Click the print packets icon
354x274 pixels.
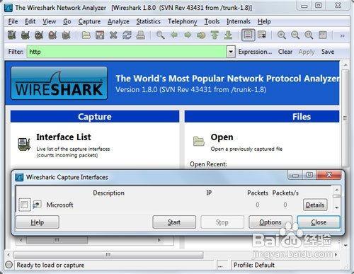pyautogui.click(x=141, y=35)
